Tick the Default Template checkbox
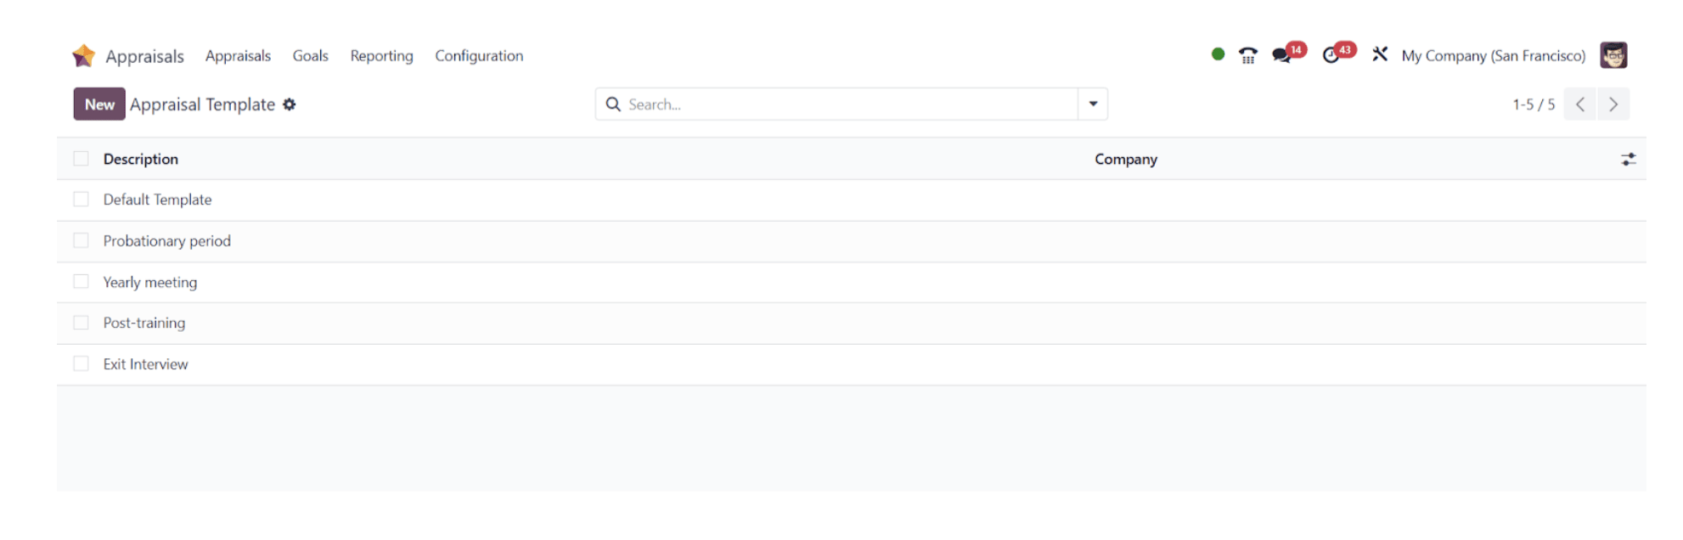 81,200
